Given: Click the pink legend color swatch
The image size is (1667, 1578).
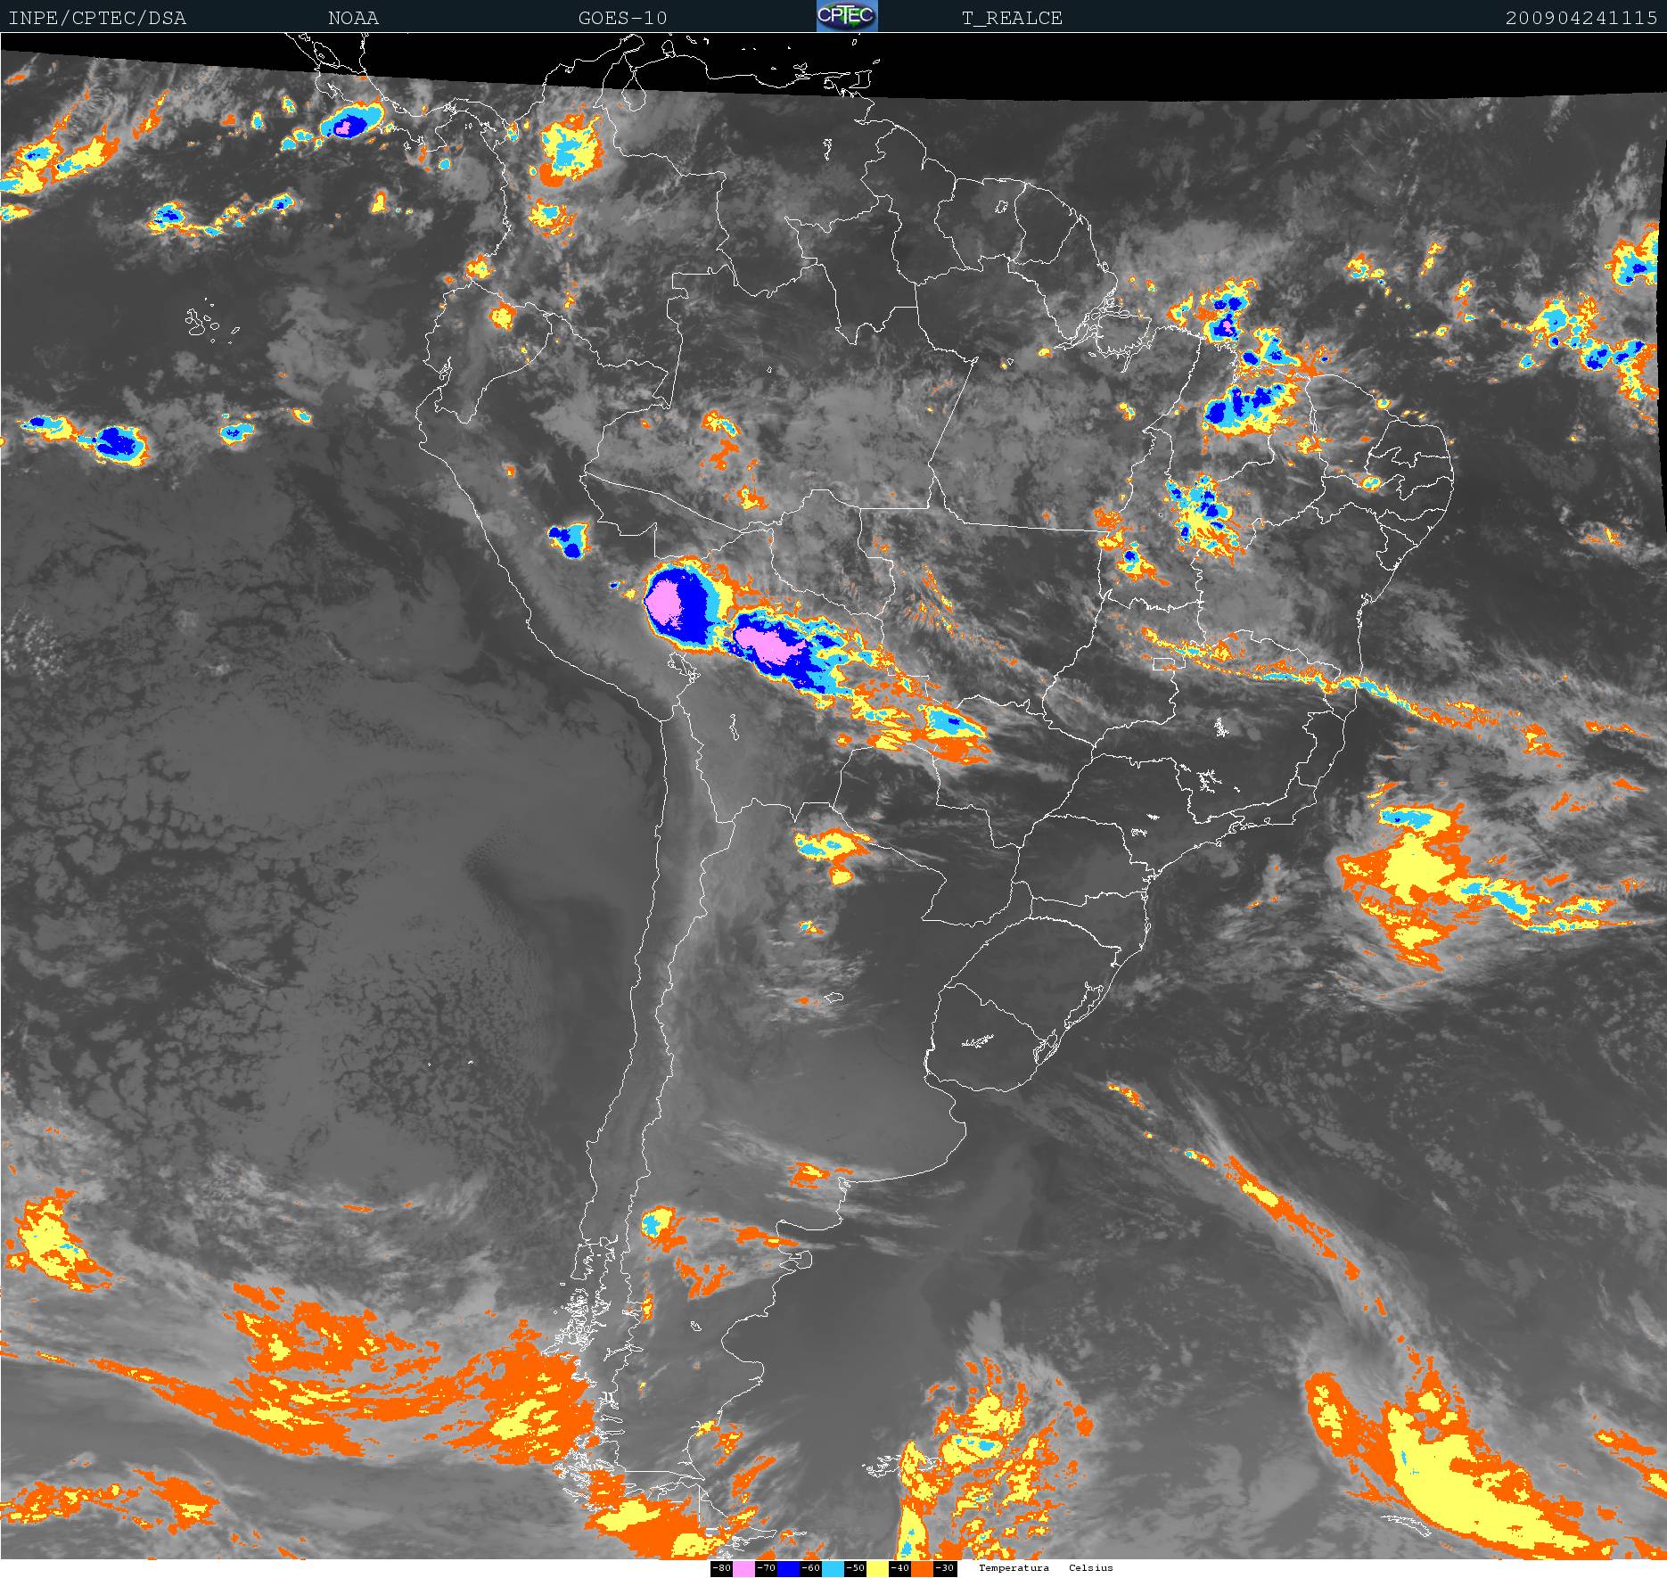Looking at the screenshot, I should pyautogui.click(x=743, y=1568).
